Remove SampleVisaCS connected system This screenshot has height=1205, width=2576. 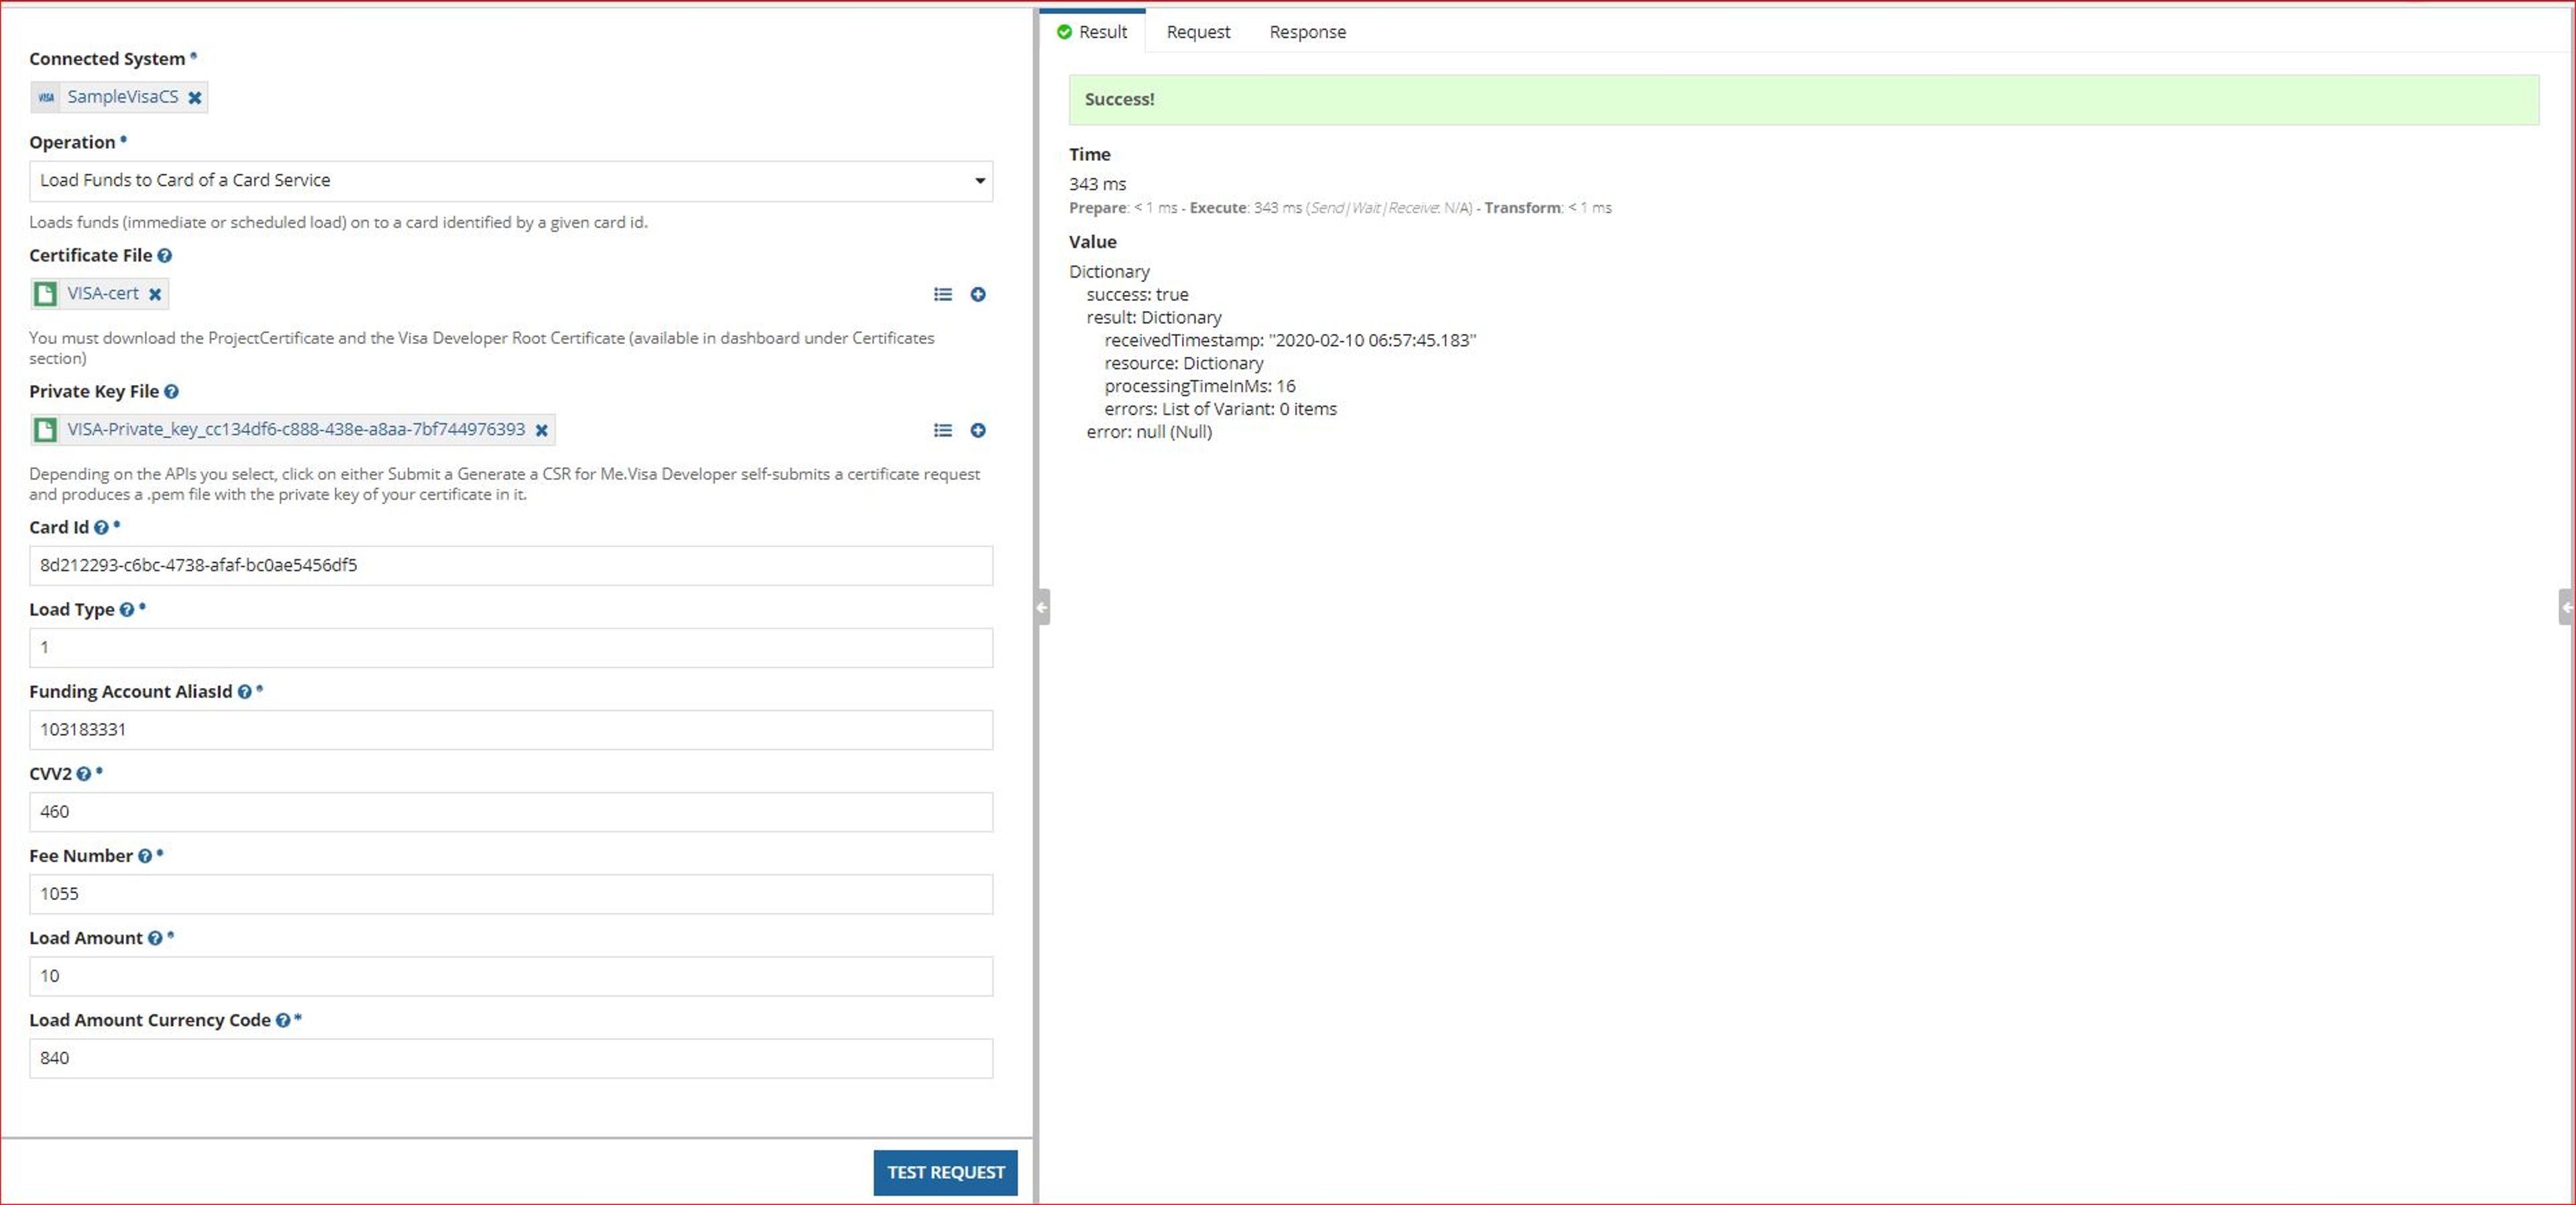195,98
